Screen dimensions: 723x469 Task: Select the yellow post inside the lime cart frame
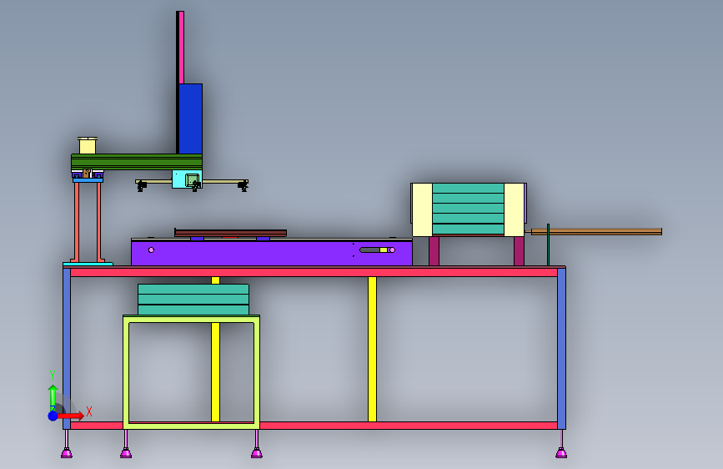click(215, 371)
